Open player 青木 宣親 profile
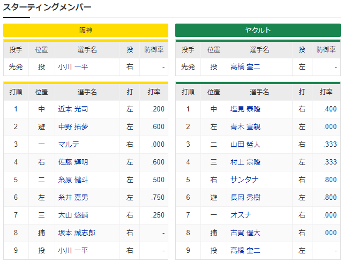The image size is (343, 262). point(245,126)
